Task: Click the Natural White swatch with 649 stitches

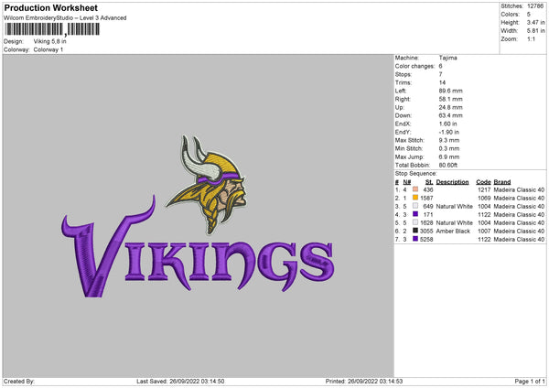Action: 415,206
